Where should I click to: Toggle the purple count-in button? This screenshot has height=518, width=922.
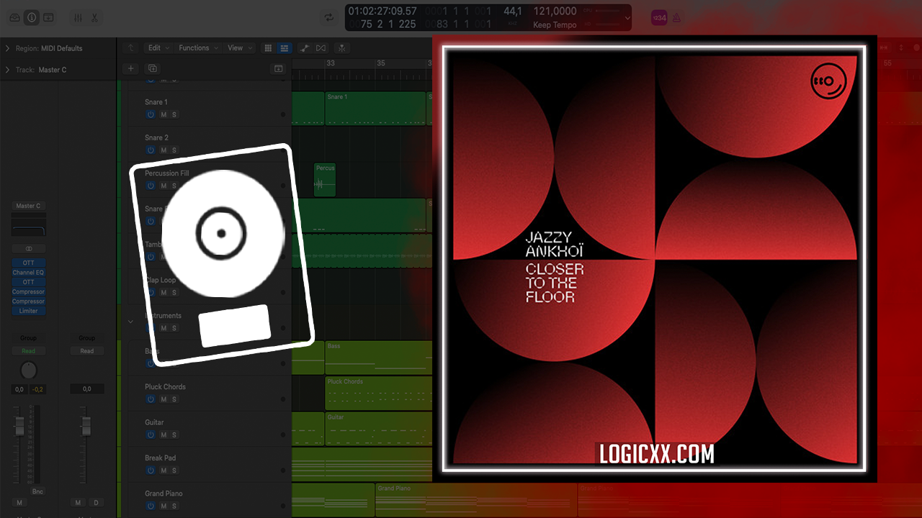pos(659,18)
